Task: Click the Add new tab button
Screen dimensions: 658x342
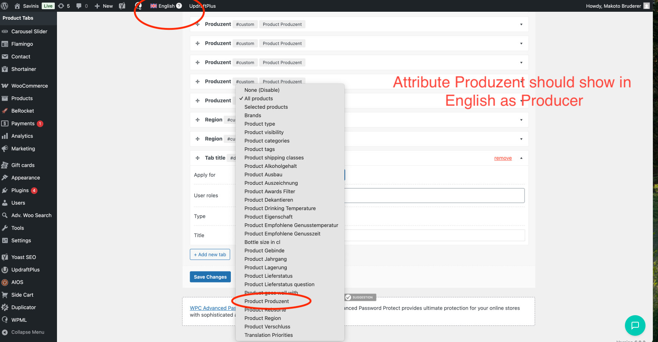Action: pyautogui.click(x=210, y=255)
